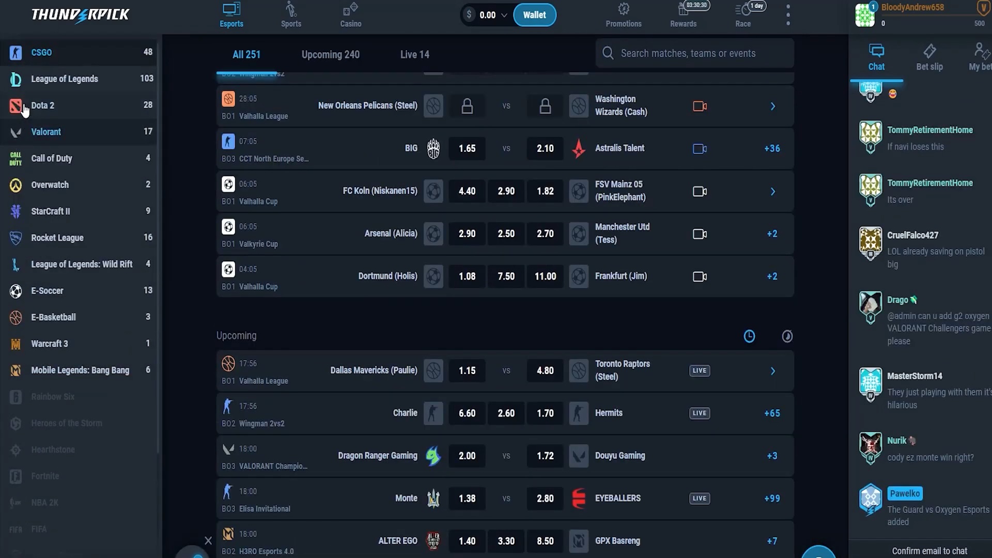Click the three-dot more options icon
Screen dimensions: 992x558
coord(788,15)
